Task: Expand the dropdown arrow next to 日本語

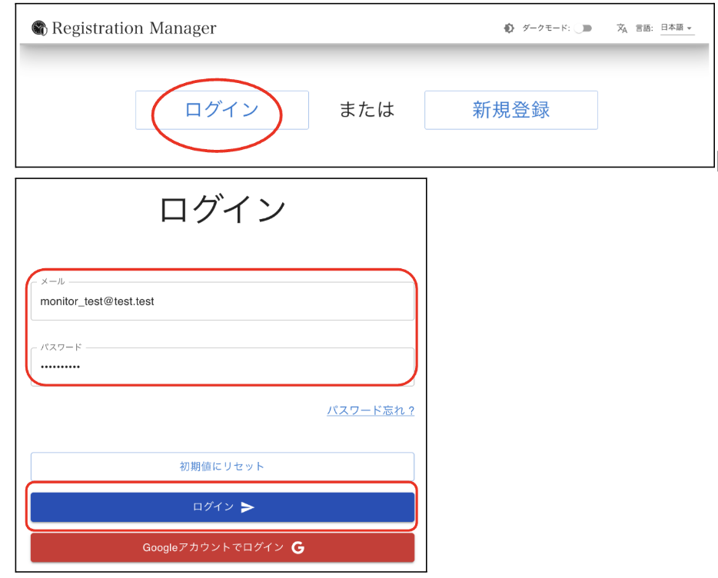Action: point(690,29)
